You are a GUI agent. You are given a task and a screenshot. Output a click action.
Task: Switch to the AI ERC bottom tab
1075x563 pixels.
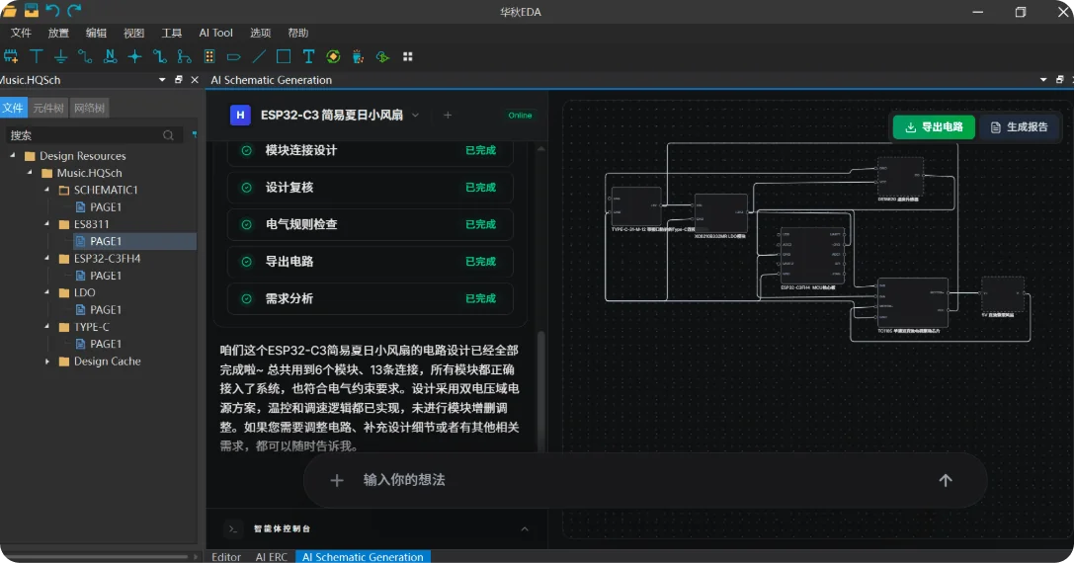tap(272, 557)
